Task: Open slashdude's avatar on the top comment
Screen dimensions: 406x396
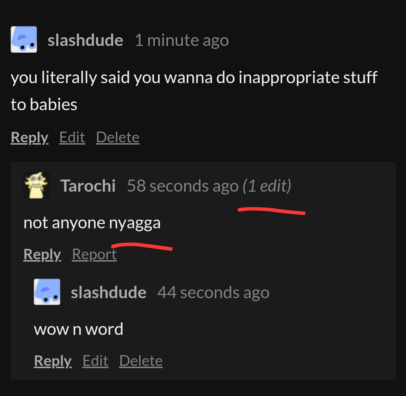Action: click(24, 39)
